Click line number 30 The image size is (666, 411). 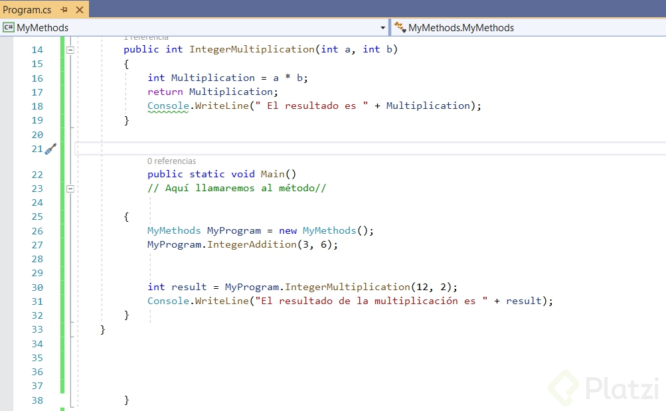(x=37, y=288)
